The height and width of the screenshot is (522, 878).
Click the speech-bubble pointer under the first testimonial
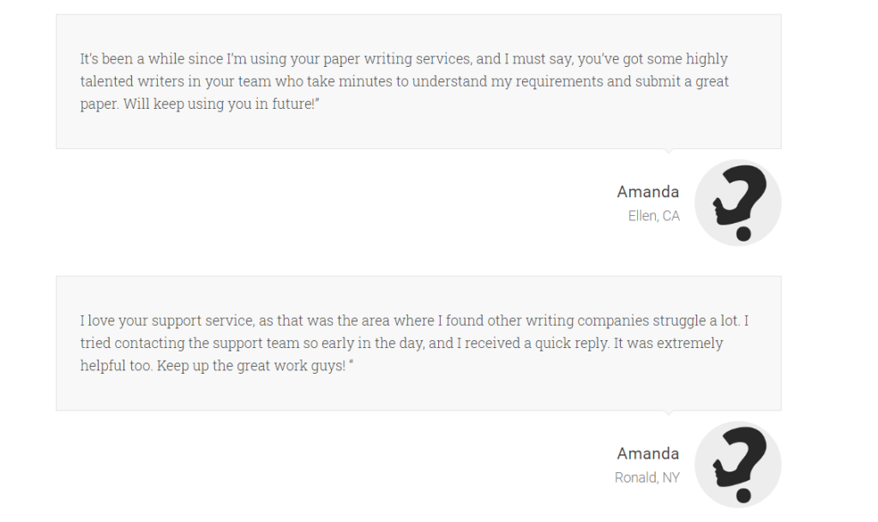coord(668,151)
